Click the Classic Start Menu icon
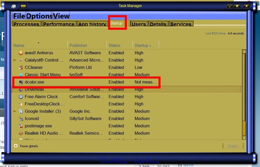The height and width of the screenshot is (167, 260). point(21,75)
